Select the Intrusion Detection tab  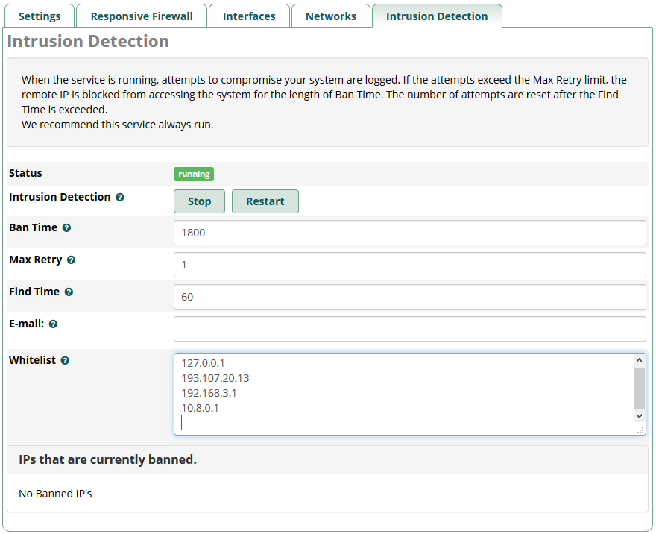click(x=437, y=16)
